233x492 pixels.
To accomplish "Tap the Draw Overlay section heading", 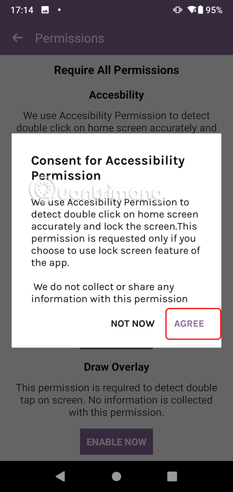I will point(116,367).
